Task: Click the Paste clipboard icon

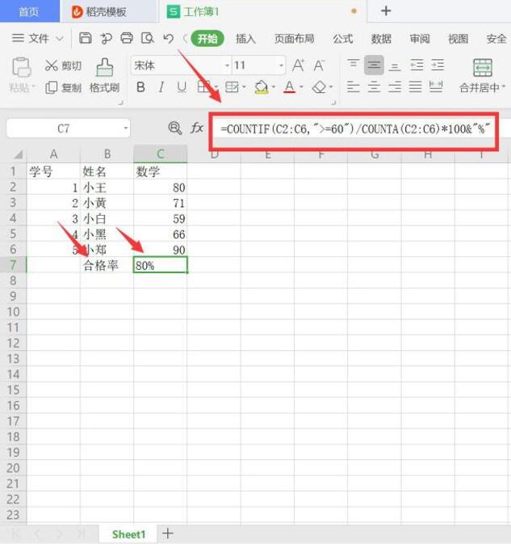Action: click(x=22, y=67)
